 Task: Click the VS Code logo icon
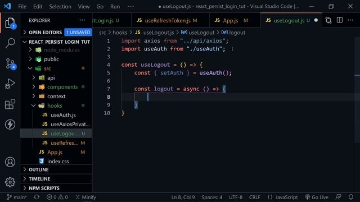(x=7, y=6)
